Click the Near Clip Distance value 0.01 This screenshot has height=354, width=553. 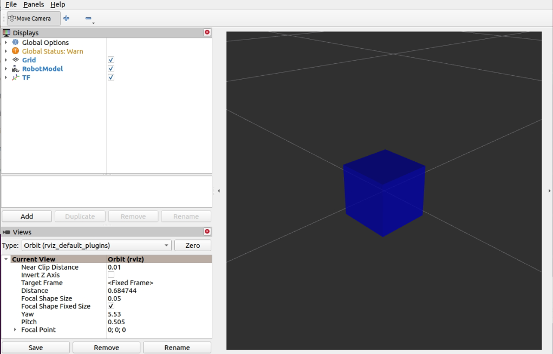pyautogui.click(x=114, y=267)
